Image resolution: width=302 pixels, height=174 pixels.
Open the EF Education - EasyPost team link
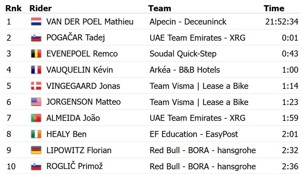click(x=194, y=134)
